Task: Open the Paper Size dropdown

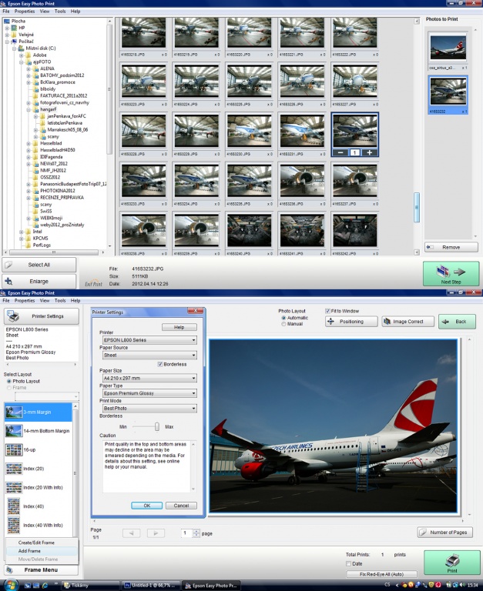Action: pyautogui.click(x=149, y=378)
